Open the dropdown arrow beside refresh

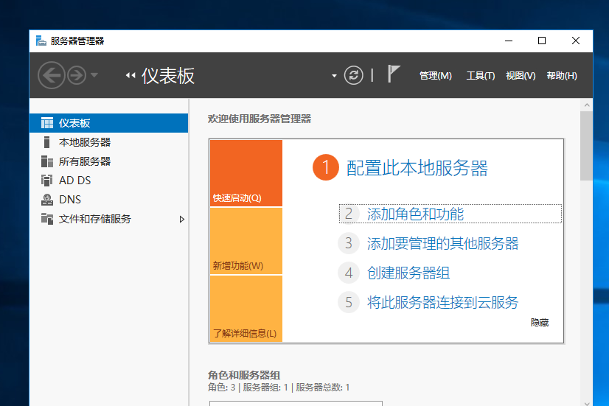coord(335,76)
